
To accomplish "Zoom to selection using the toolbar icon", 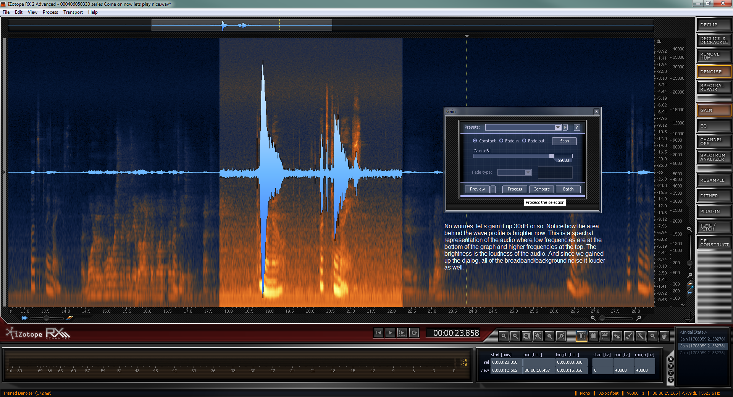I will (x=538, y=336).
